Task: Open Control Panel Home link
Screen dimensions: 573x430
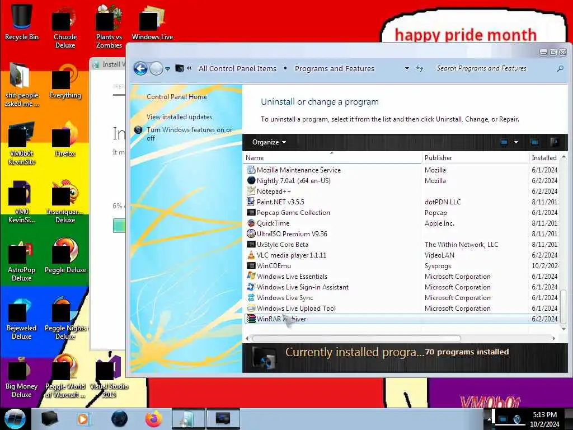Action: (177, 96)
